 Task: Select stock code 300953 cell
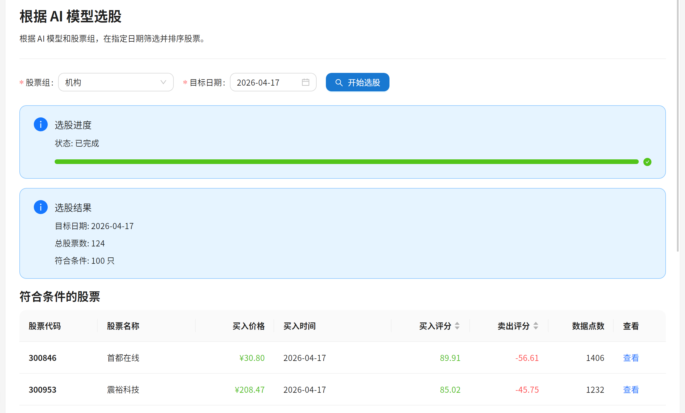[43, 390]
